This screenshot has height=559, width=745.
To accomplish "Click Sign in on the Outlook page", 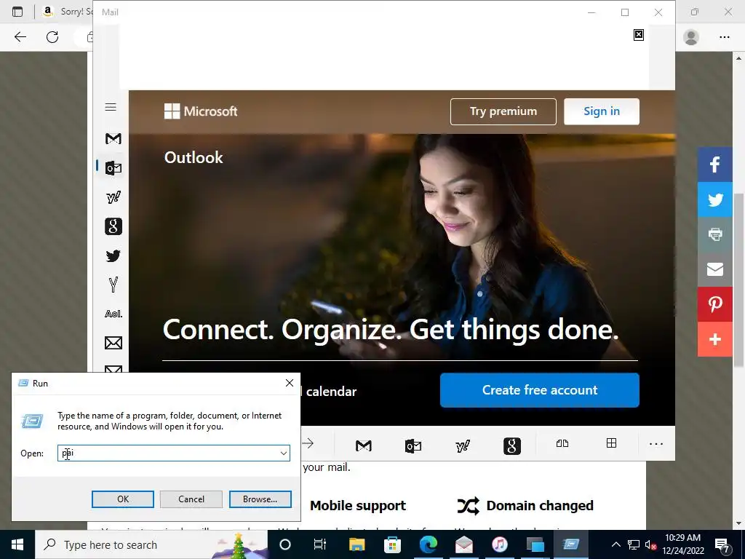I will click(x=602, y=111).
